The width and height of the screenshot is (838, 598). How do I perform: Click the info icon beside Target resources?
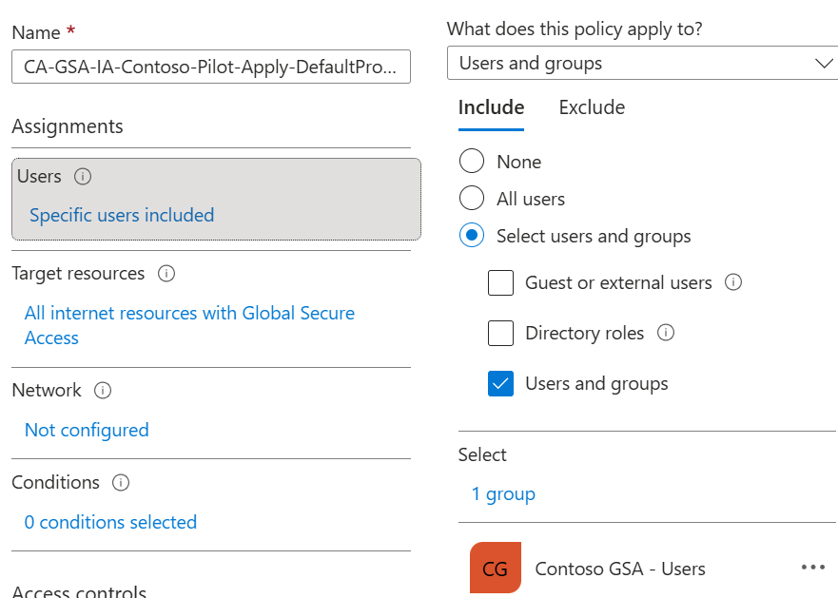[x=166, y=274]
